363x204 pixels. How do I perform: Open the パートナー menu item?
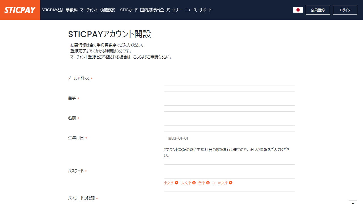174,10
